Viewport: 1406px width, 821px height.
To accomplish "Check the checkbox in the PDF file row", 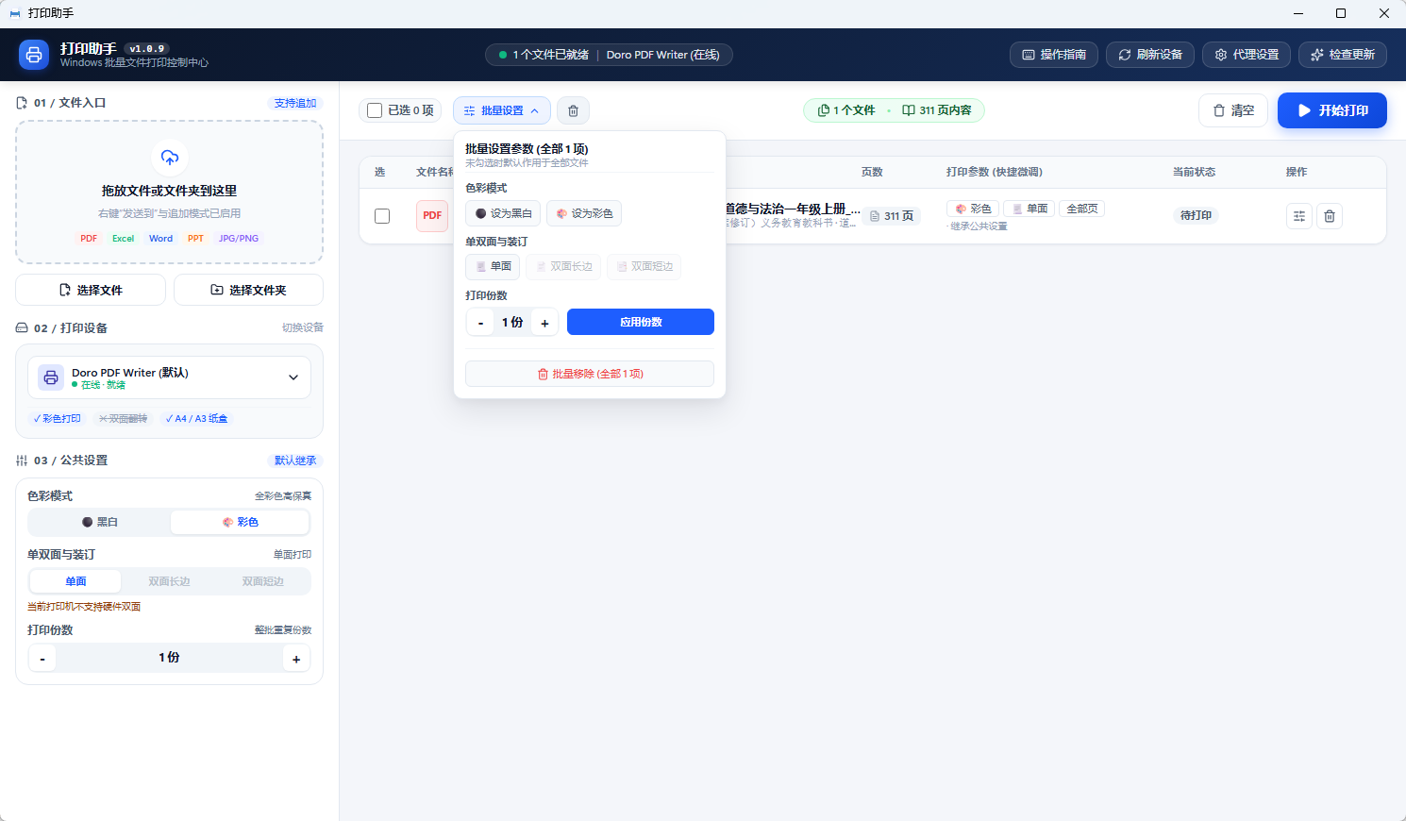I will click(x=382, y=216).
